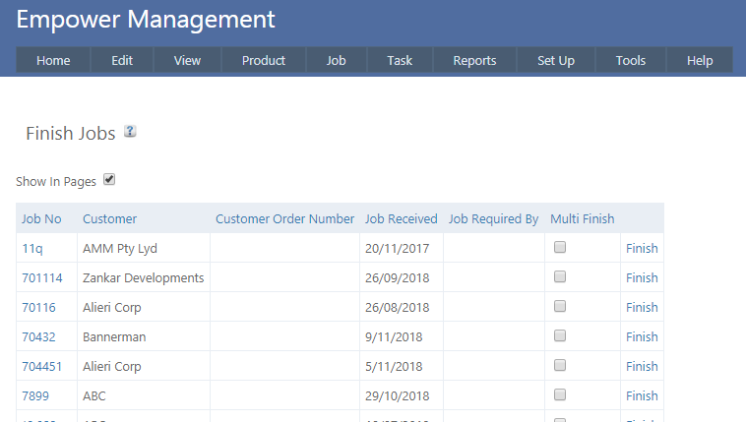This screenshot has height=422, width=746.
Task: Tick Multi Finish checkbox for job 11q
Action: (560, 248)
